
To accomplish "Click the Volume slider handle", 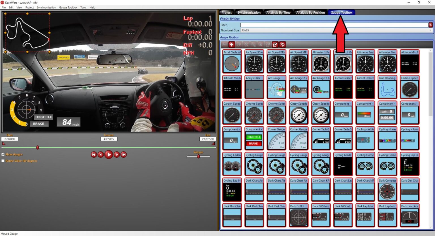I will 199,156.
